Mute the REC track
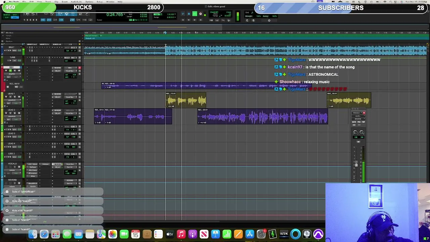The width and height of the screenshot is (430, 242). point(19,71)
